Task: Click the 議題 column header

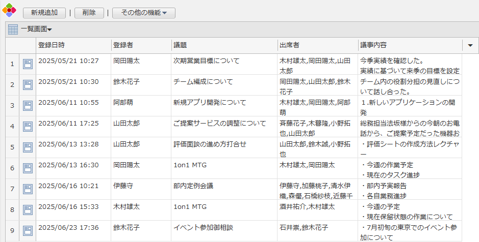Action: click(x=180, y=45)
